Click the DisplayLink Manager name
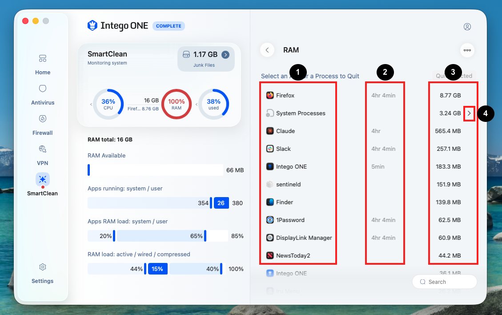502x315 pixels. (x=304, y=238)
